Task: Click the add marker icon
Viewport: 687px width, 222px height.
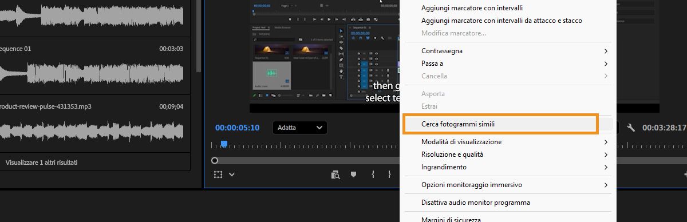Action: [x=353, y=174]
